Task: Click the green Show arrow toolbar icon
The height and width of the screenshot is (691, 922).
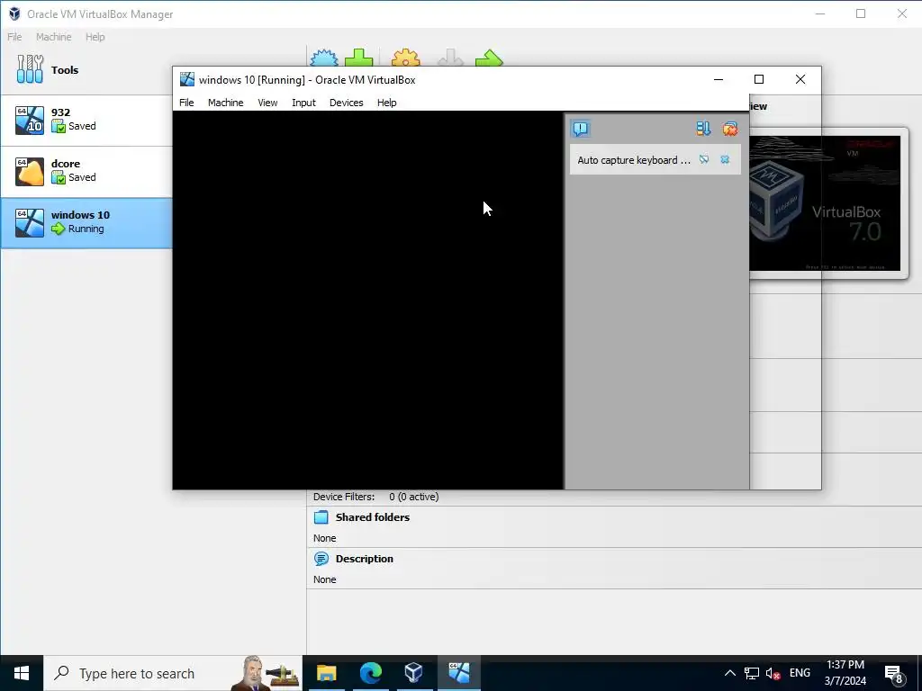Action: pyautogui.click(x=489, y=58)
